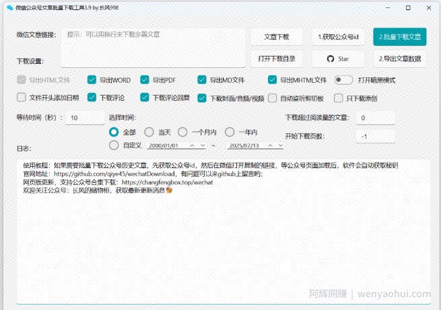Open download folder via 打开下载目录
This screenshot has height=310, width=441.
tap(277, 59)
